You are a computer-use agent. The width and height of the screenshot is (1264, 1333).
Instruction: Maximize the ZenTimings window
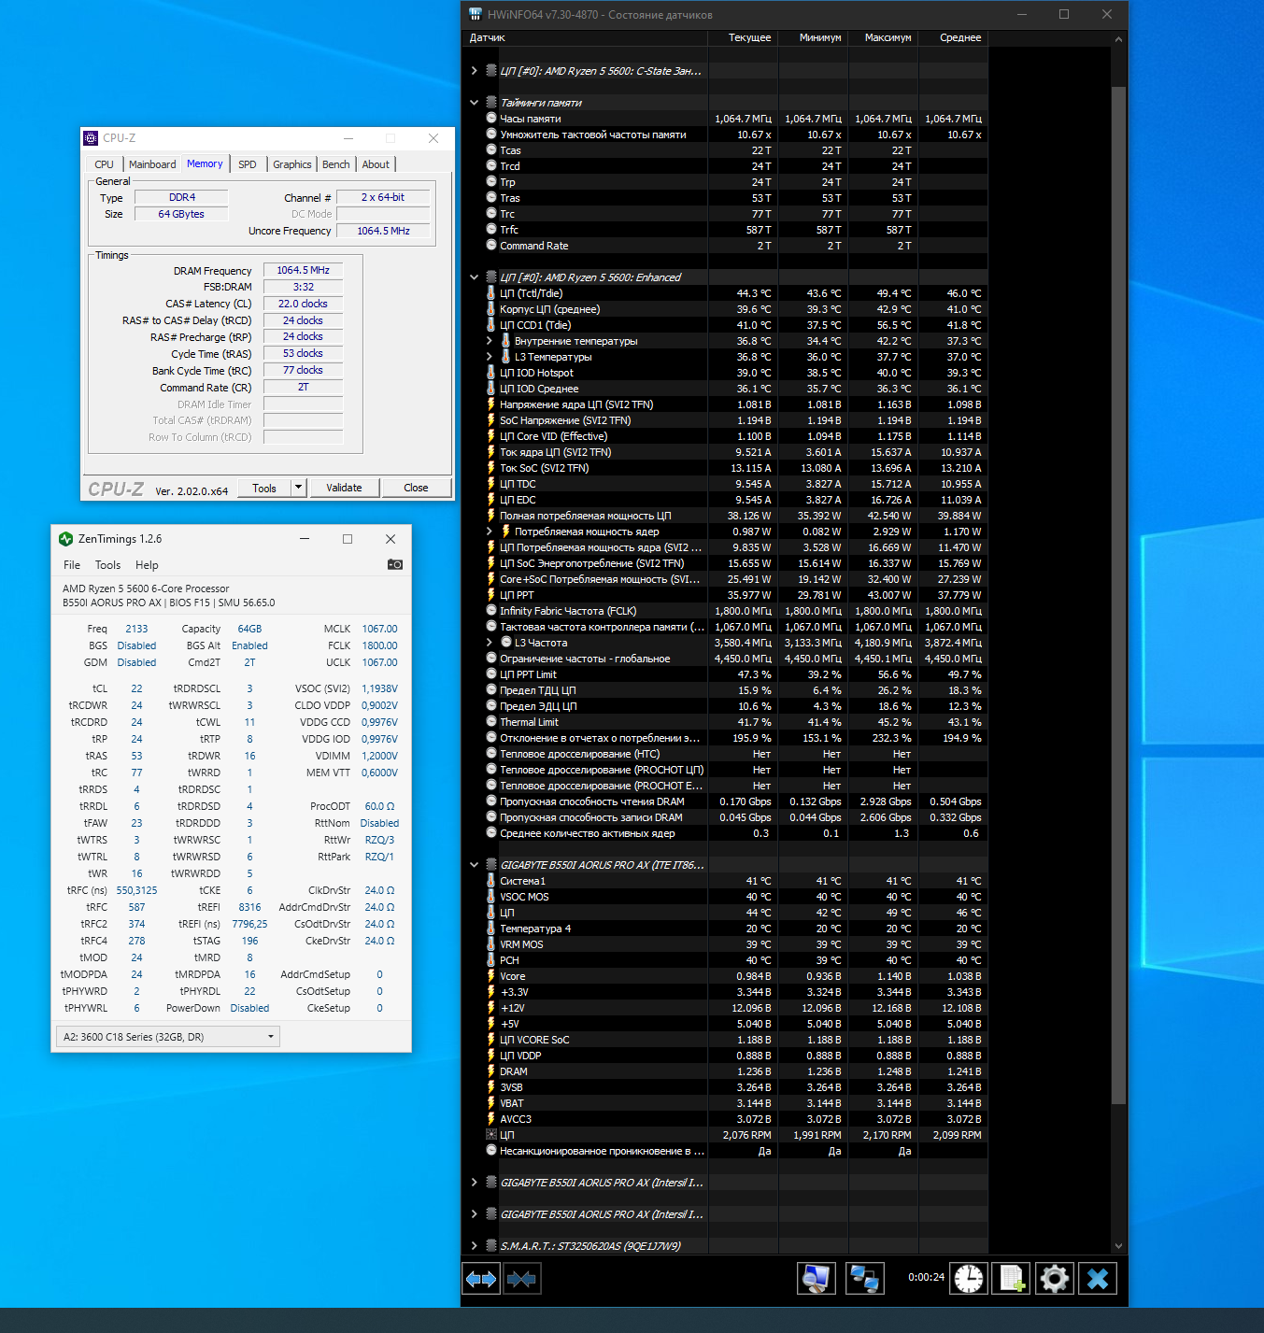click(348, 539)
